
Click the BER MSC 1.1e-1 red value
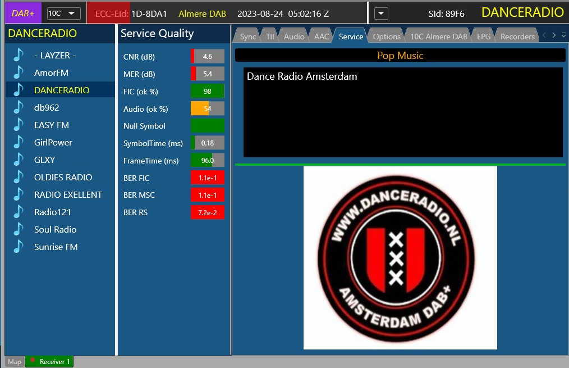(208, 195)
